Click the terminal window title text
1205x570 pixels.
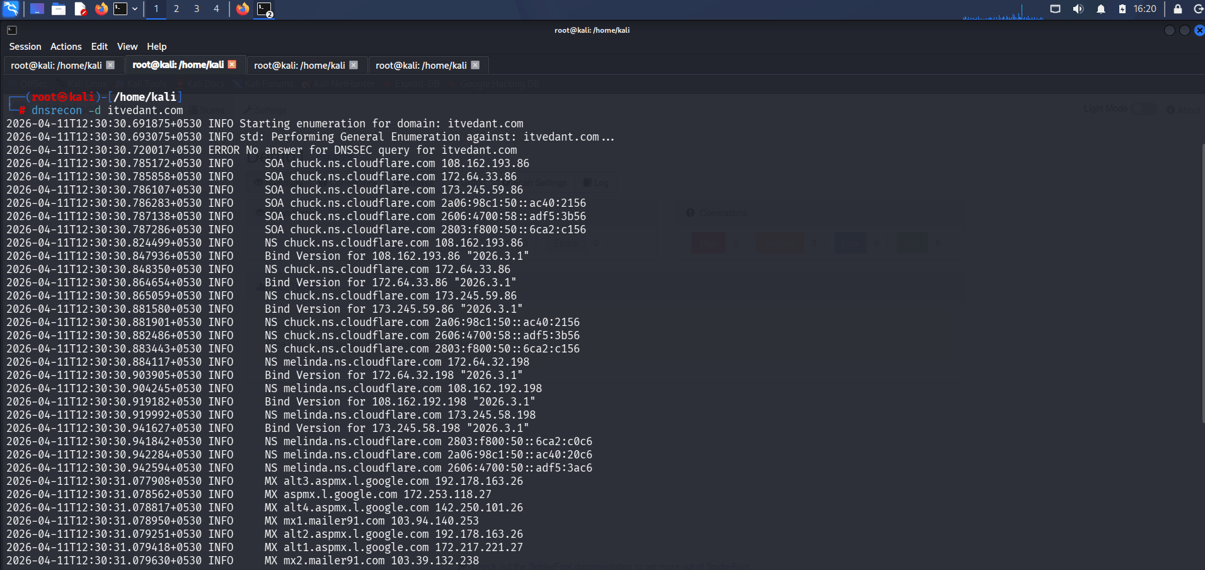coord(592,30)
